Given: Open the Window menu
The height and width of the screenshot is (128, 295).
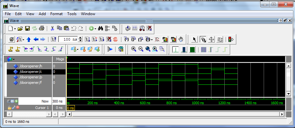Looking at the screenshot, I should pos(88,14).
